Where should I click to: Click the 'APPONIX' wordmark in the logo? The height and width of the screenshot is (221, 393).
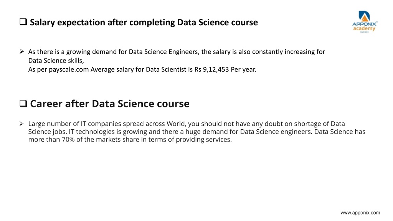[365, 24]
